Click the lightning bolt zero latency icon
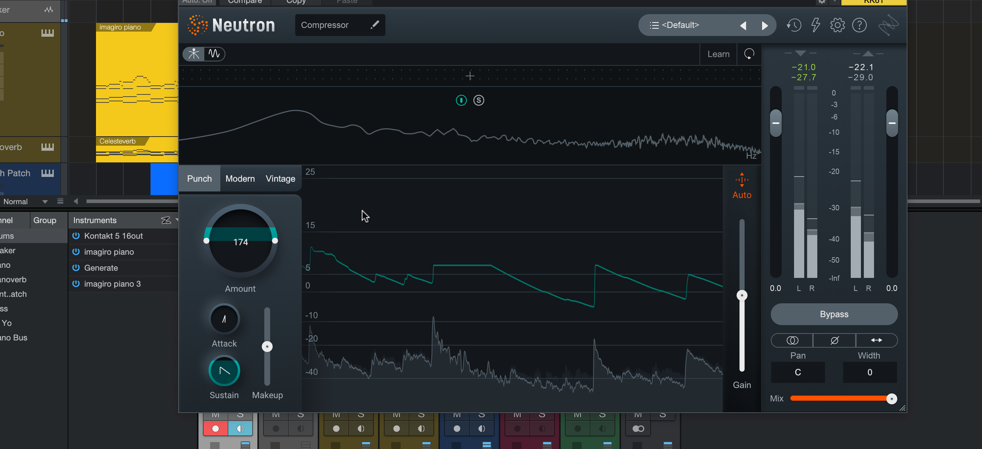 (x=815, y=25)
